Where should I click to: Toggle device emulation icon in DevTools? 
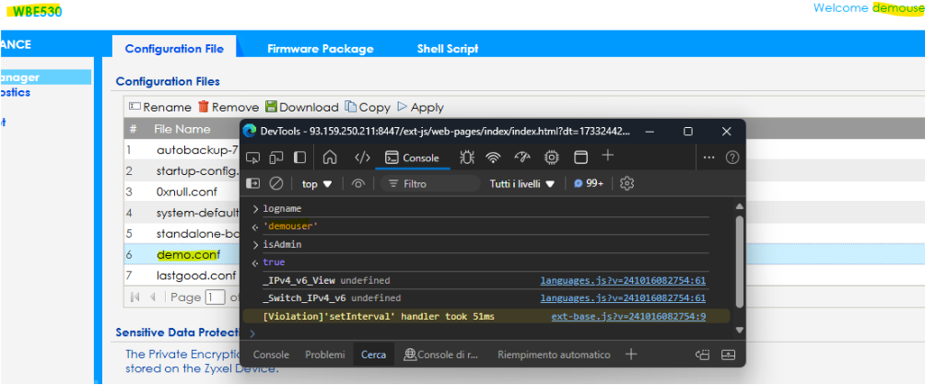pos(276,157)
